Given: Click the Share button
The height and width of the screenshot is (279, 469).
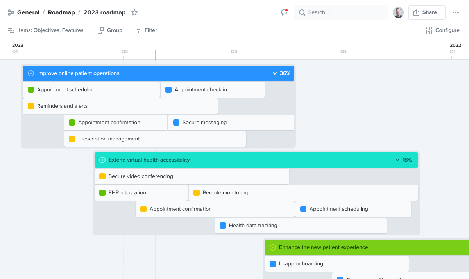Looking at the screenshot, I should tap(427, 12).
